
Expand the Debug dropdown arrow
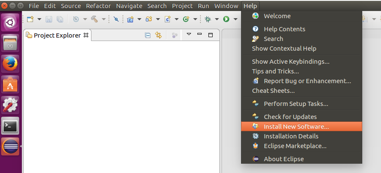pos(217,19)
